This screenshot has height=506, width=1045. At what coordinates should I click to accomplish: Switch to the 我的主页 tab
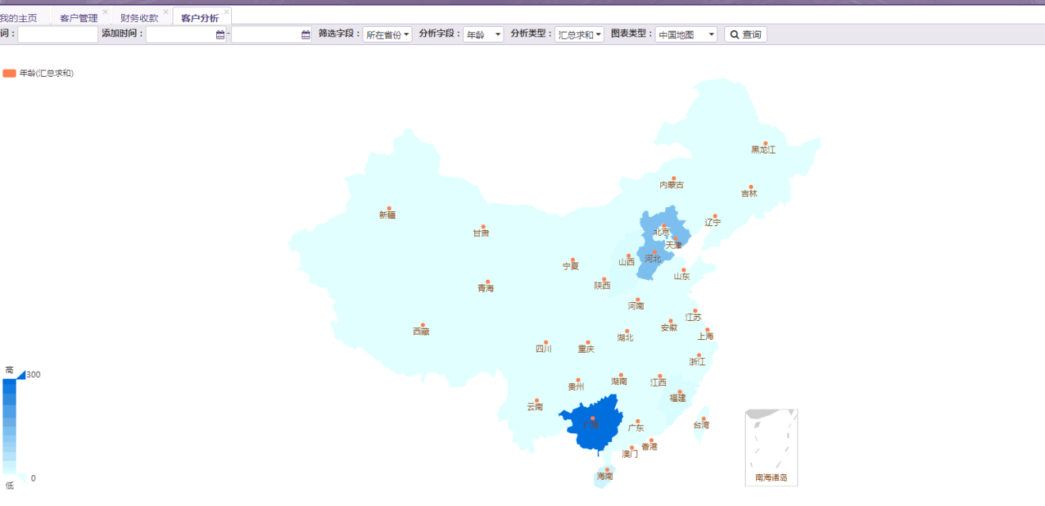18,18
